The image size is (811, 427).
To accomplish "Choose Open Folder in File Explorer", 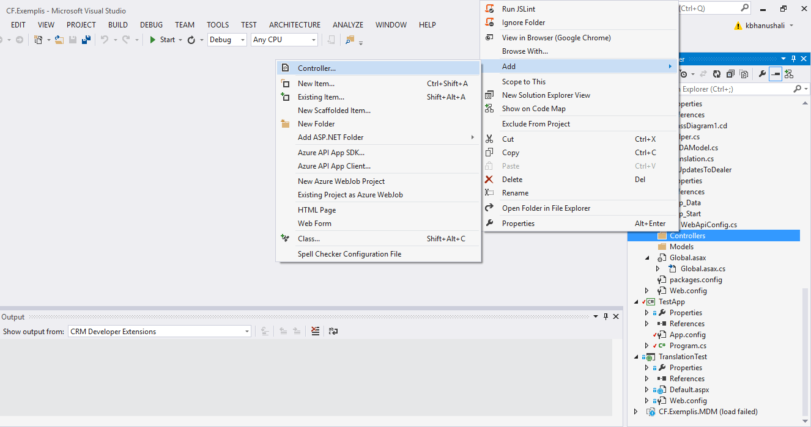I will (x=580, y=208).
